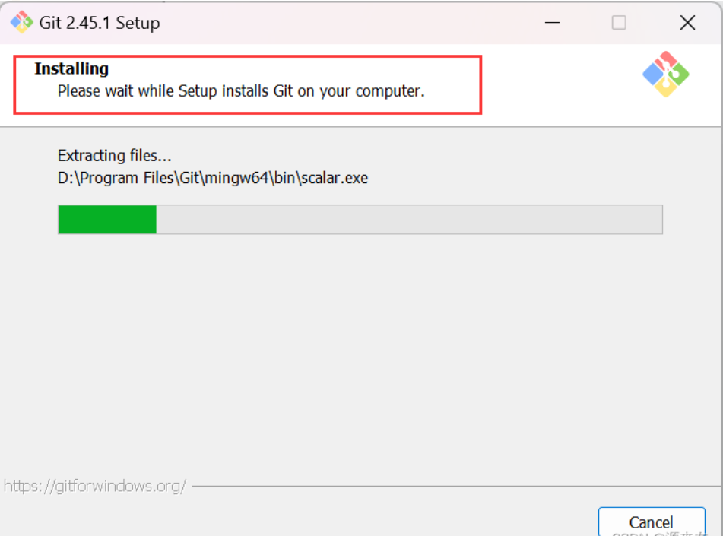
Task: Close the Git 2.45.1 Setup window
Action: tap(687, 23)
